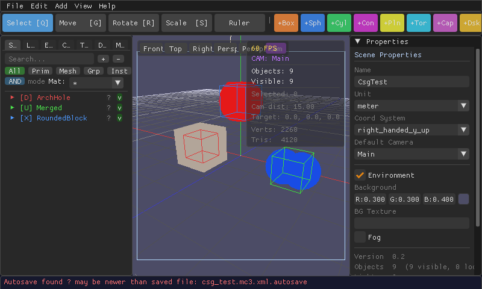Click the plus button beside search
The height and width of the screenshot is (289, 482).
[103, 58]
